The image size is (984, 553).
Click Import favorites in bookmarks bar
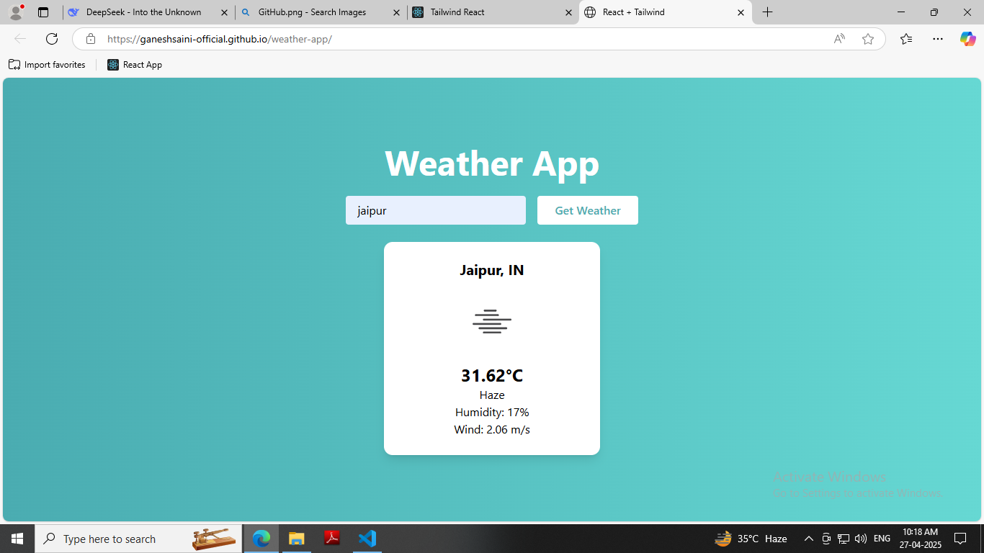[x=47, y=65]
